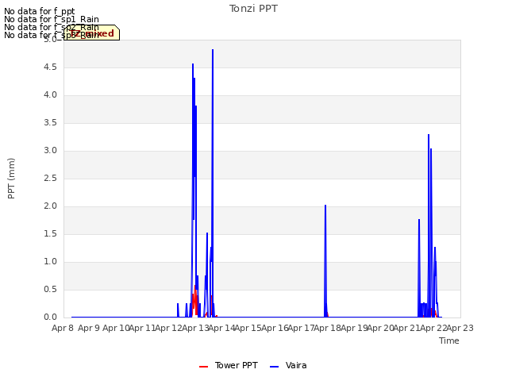The image size is (508, 381).
Task: Click the '2.5' y-axis tick label
Action: tap(50, 178)
